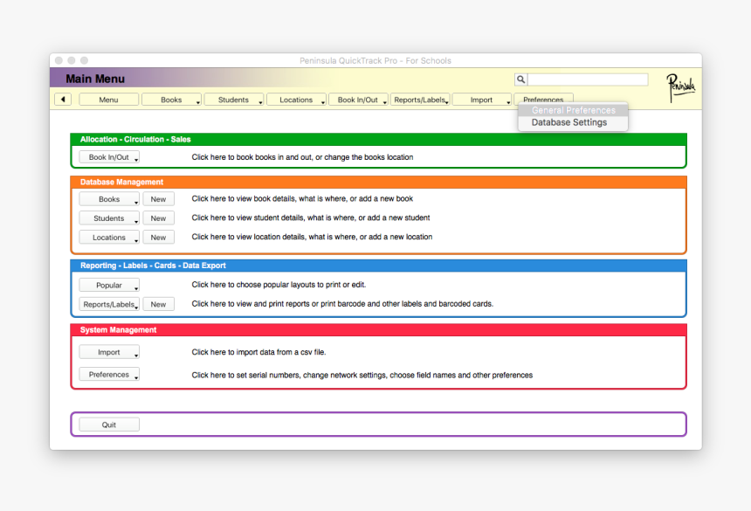Click Import button in System Management

click(109, 352)
